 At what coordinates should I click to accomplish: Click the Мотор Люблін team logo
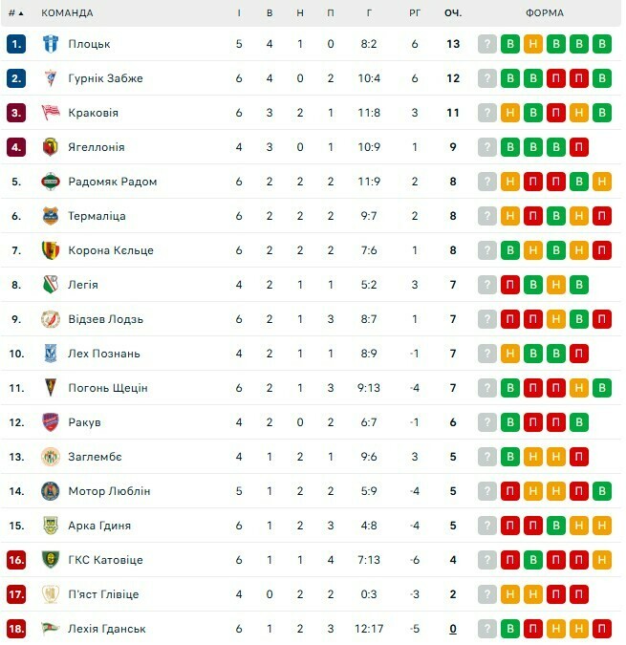51,491
